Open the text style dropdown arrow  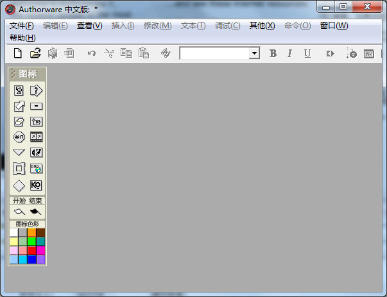pyautogui.click(x=254, y=53)
